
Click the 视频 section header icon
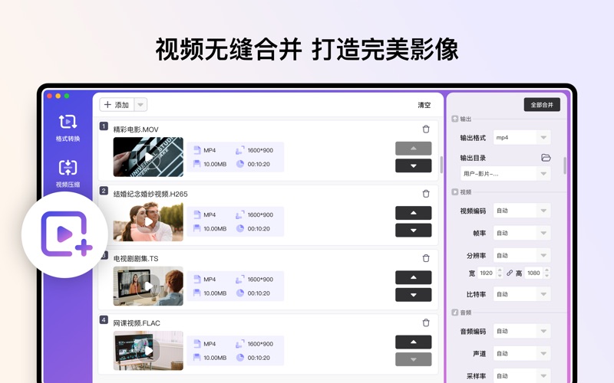454,192
